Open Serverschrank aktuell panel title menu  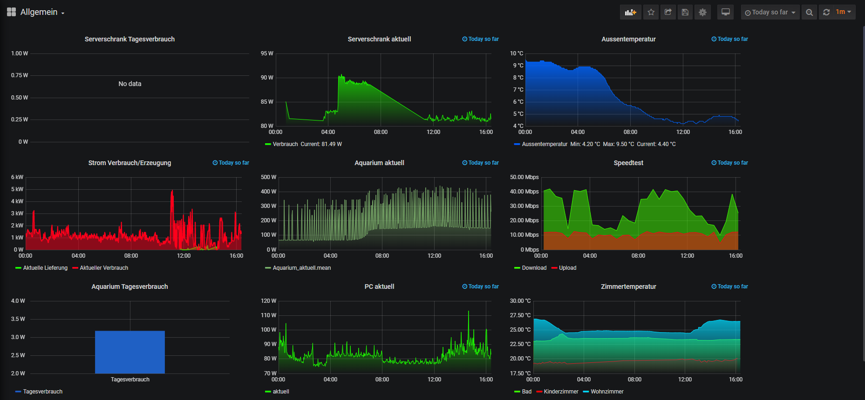[379, 39]
